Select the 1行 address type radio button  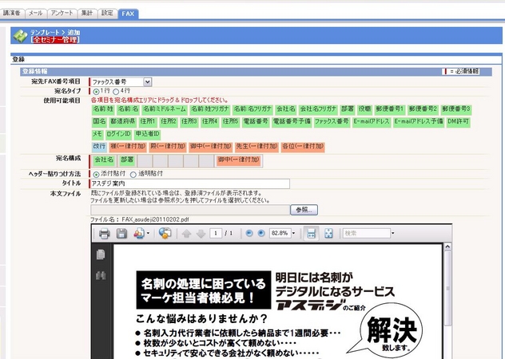(x=96, y=92)
